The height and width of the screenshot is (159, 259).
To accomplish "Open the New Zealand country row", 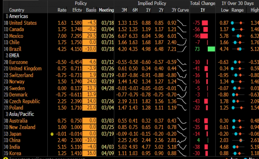I will [22, 127].
